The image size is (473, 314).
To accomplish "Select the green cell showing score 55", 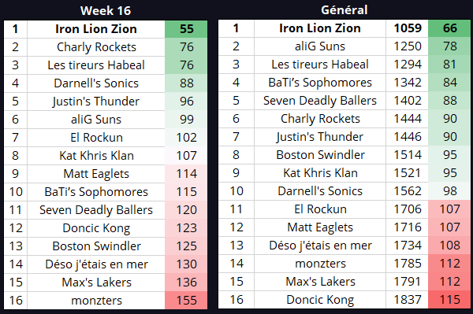I will (186, 29).
